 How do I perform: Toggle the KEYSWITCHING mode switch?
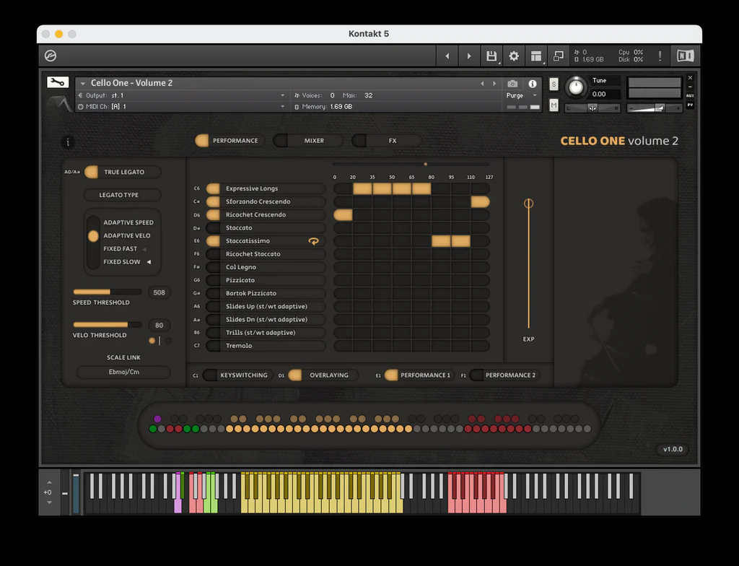tap(210, 375)
